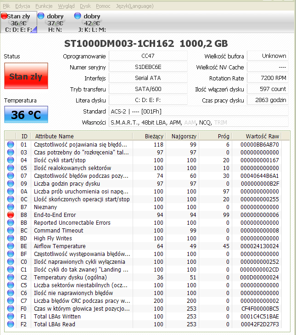Click the blue 36 °C temperature button
The height and width of the screenshot is (335, 296).
click(x=26, y=114)
